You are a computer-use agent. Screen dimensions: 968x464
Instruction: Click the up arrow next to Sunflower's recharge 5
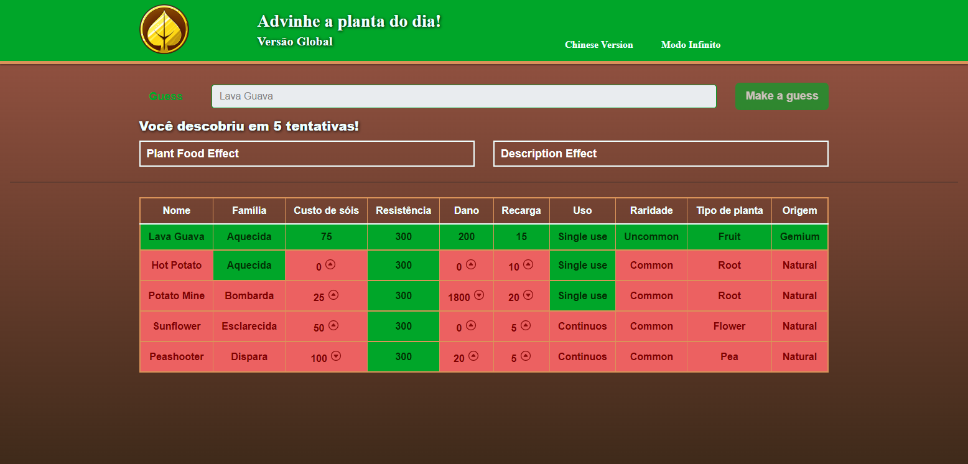(526, 325)
